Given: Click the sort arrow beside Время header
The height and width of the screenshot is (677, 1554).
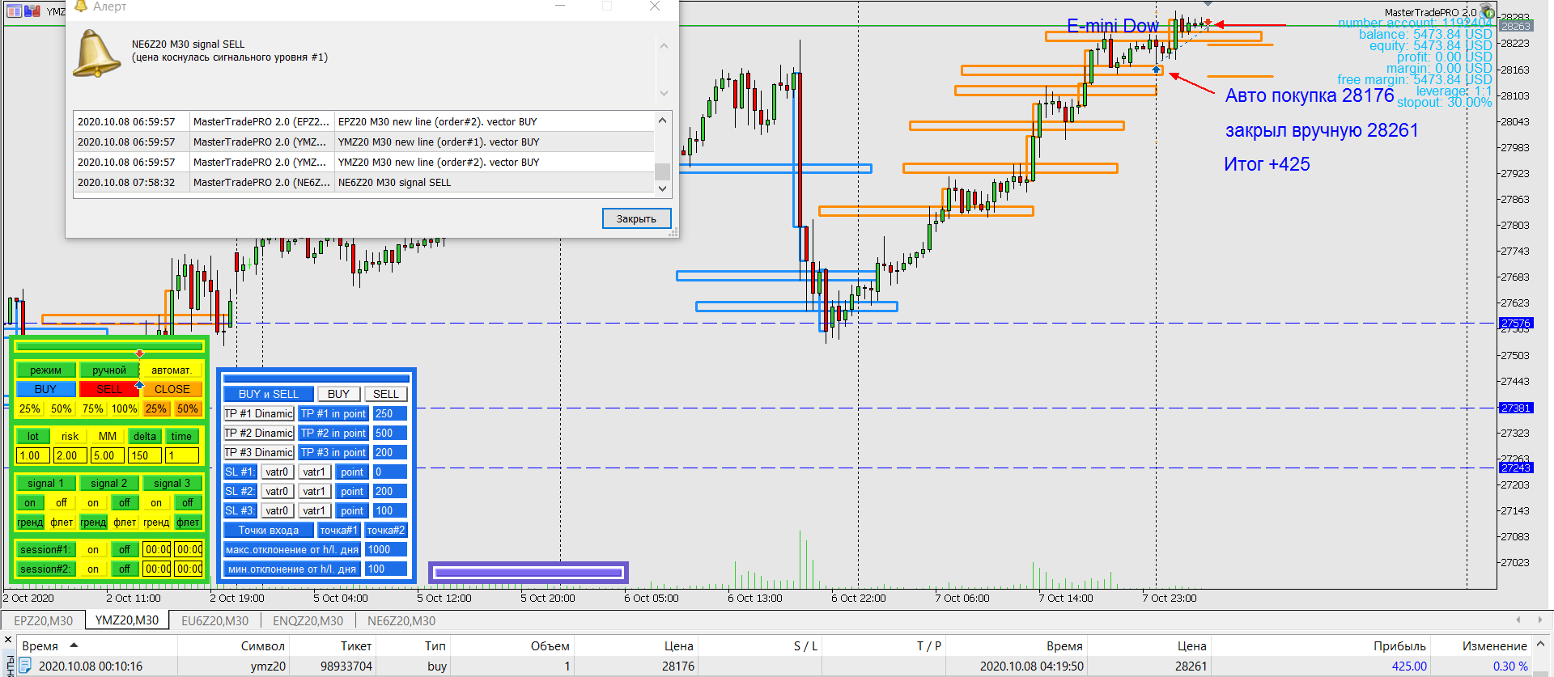Looking at the screenshot, I should pos(74,645).
